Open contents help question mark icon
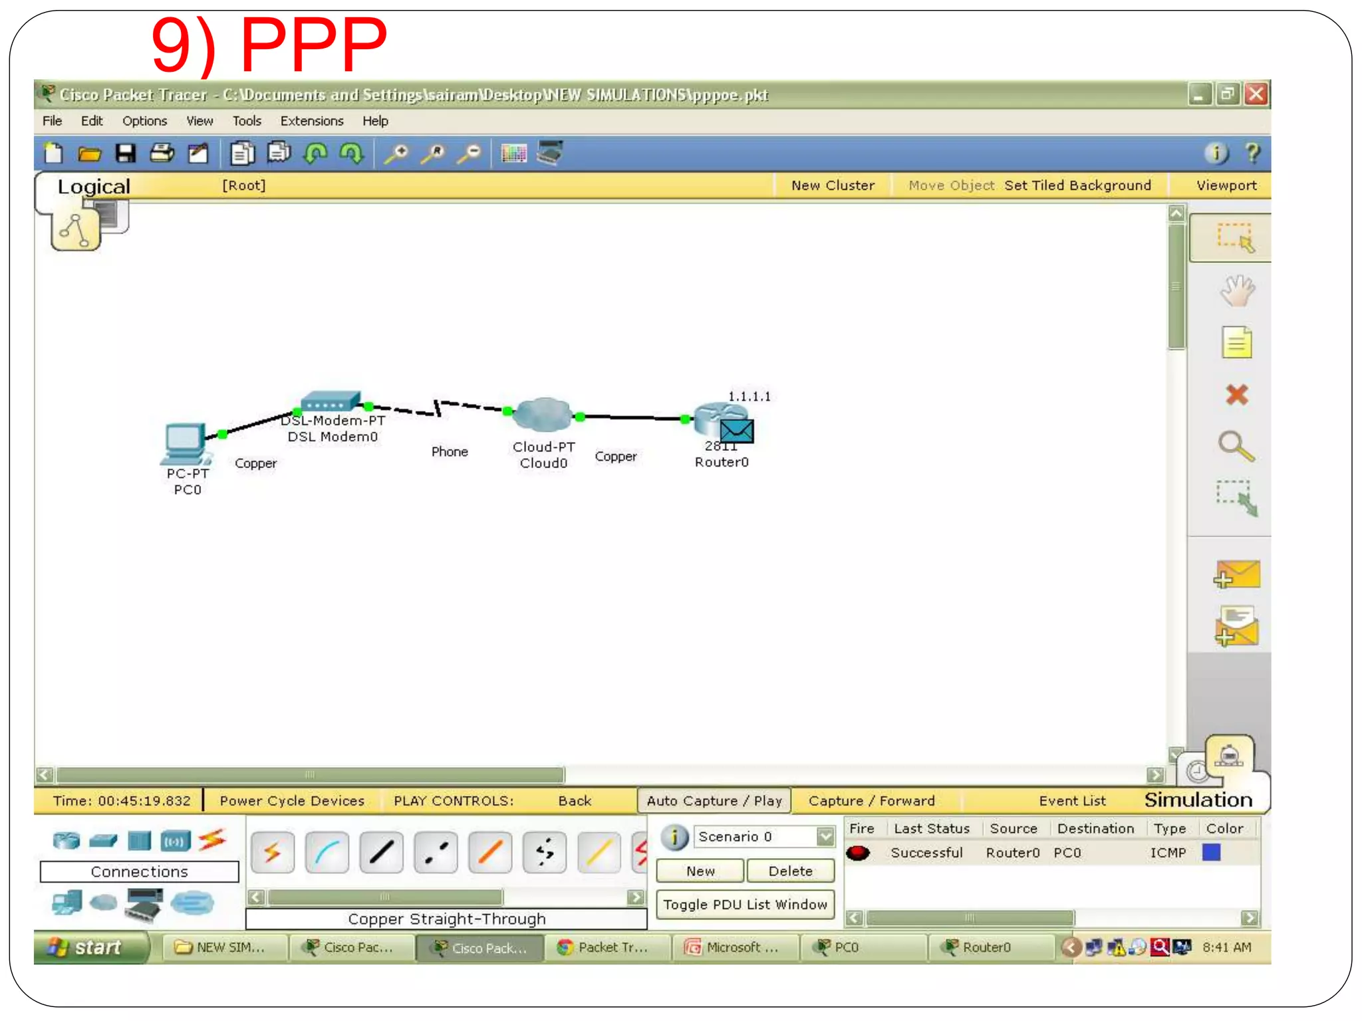 click(1253, 153)
